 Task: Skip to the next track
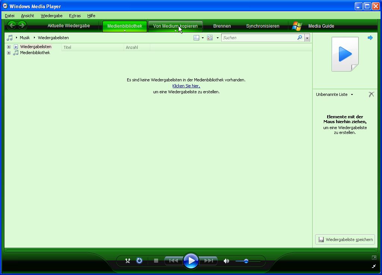[x=208, y=261]
